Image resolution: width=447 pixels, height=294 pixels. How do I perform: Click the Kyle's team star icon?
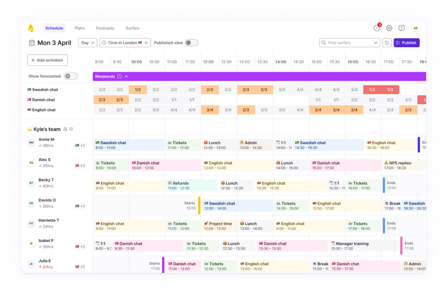[30, 129]
